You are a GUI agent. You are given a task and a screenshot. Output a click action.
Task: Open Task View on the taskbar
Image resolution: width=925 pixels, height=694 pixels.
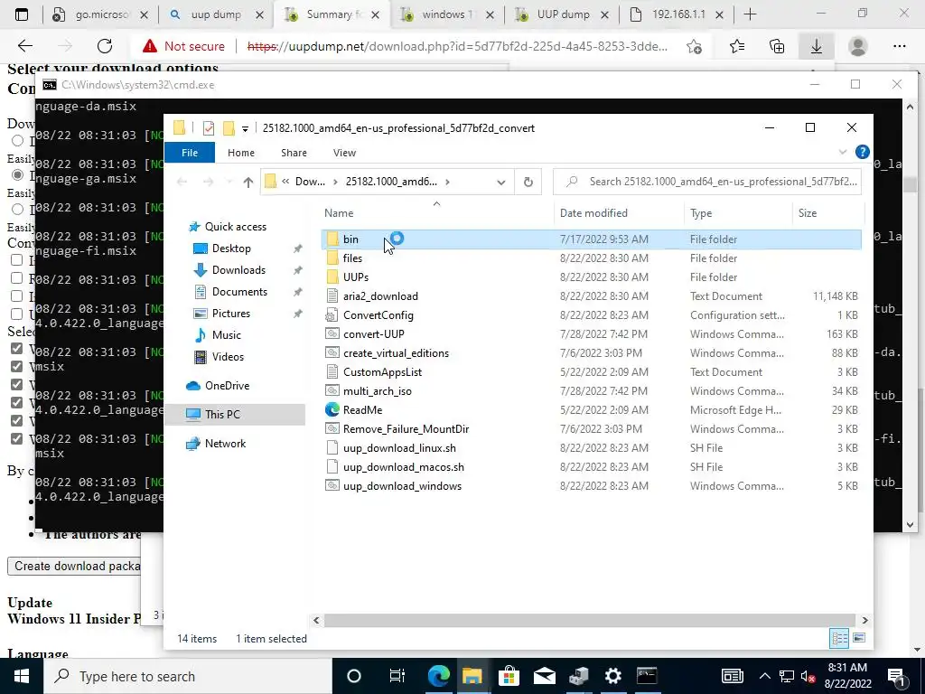coord(397,676)
